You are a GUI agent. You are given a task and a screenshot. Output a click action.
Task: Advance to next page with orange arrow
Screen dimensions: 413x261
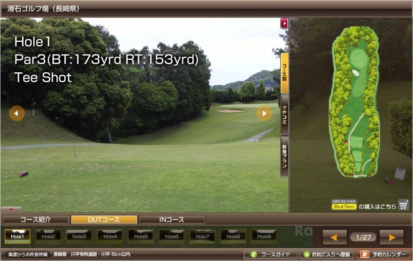tap(391, 237)
